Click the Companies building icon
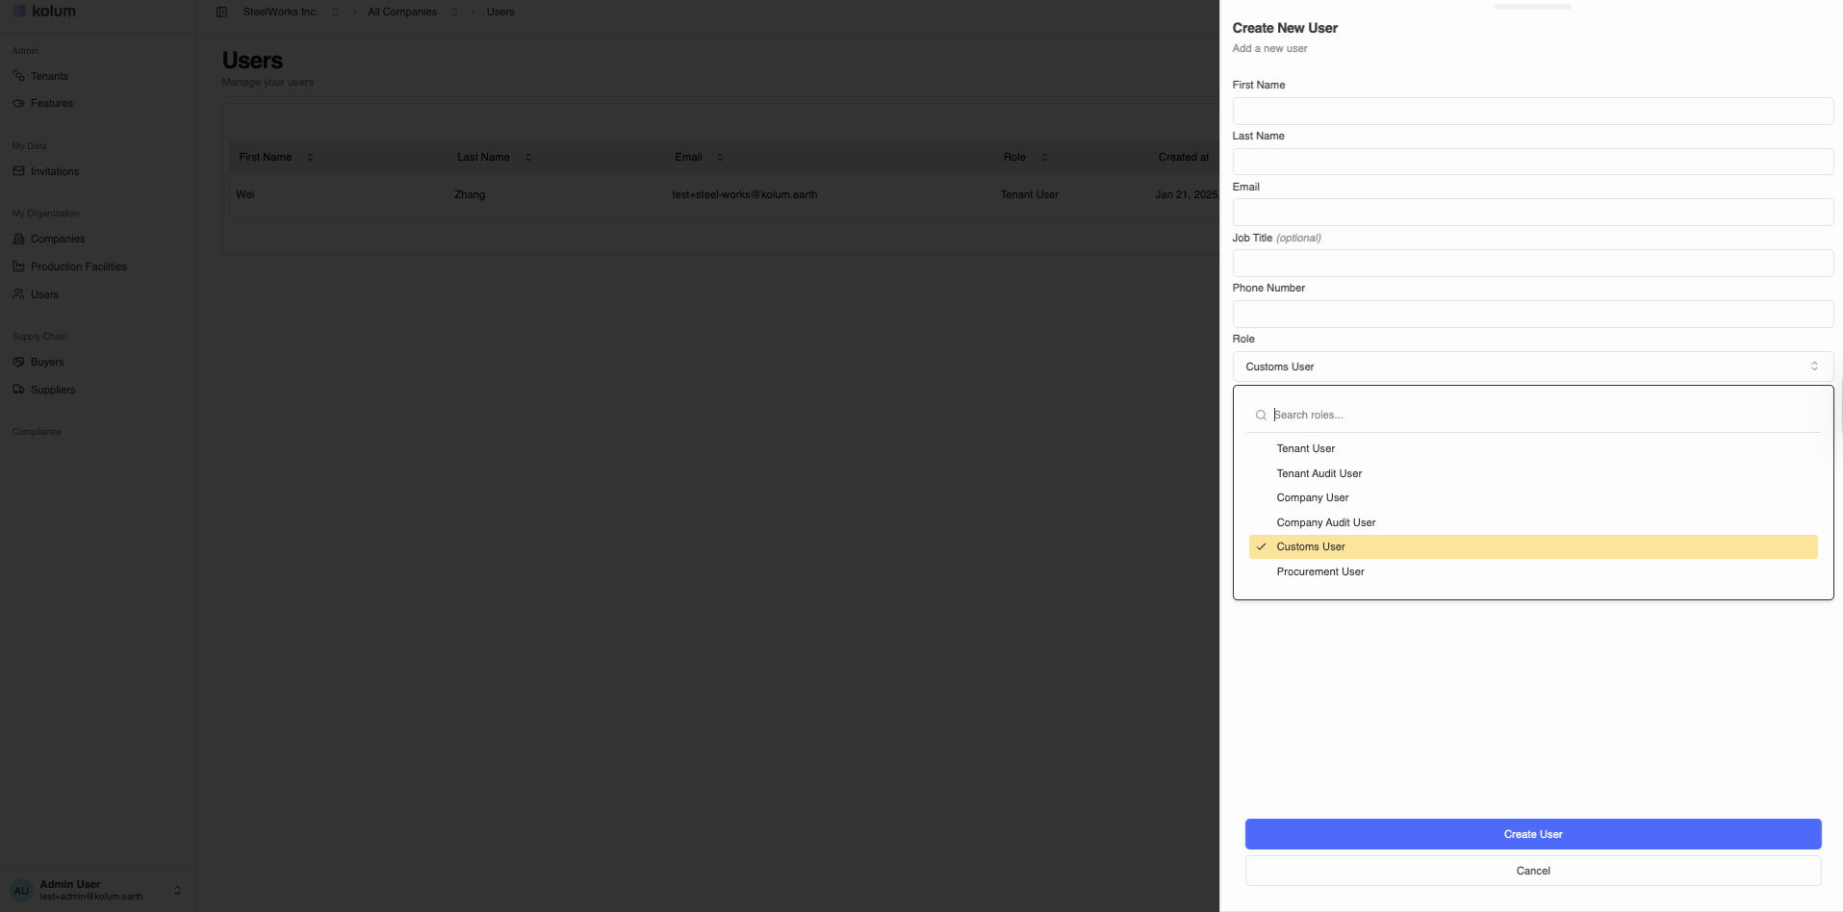The width and height of the screenshot is (1843, 912). point(18,239)
